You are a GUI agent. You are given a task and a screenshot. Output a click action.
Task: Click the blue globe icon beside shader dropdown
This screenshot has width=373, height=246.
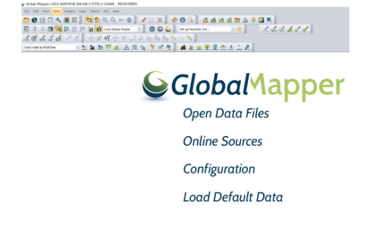point(152,29)
